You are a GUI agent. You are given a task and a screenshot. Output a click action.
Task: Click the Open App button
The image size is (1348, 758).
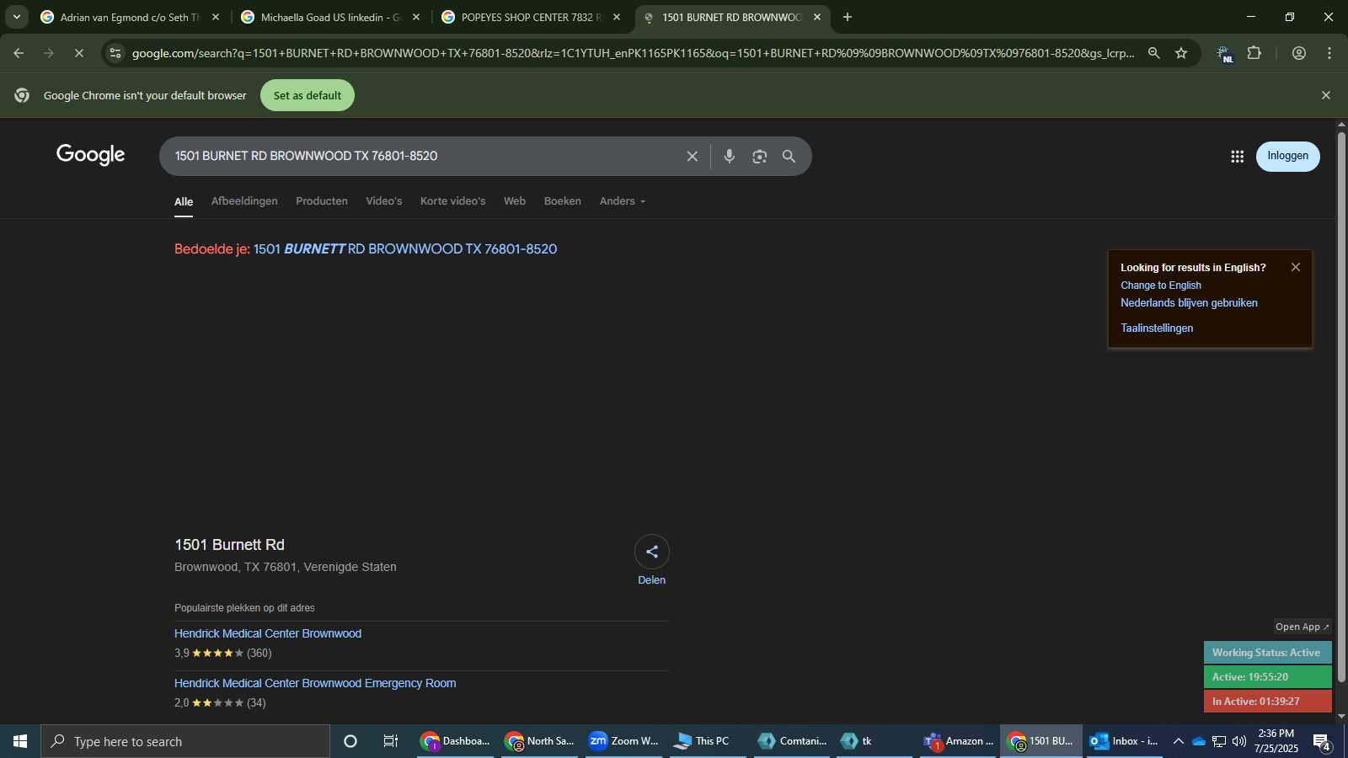click(x=1303, y=627)
